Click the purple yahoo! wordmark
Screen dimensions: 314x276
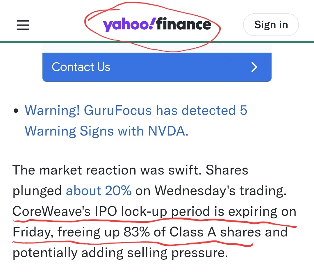(x=129, y=25)
